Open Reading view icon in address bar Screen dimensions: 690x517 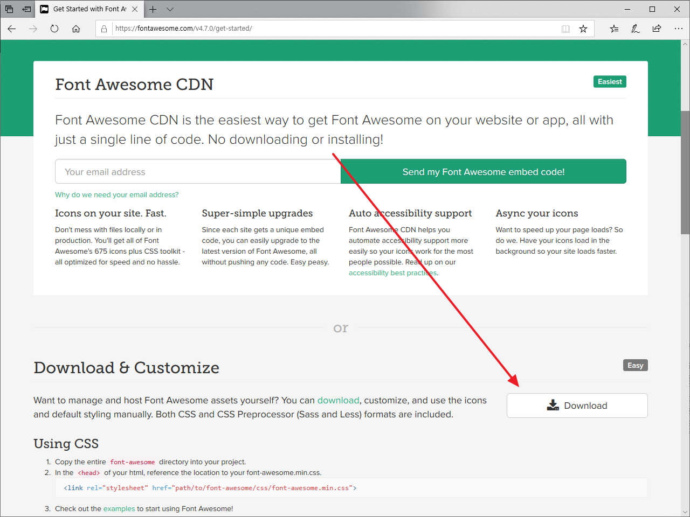pos(565,29)
